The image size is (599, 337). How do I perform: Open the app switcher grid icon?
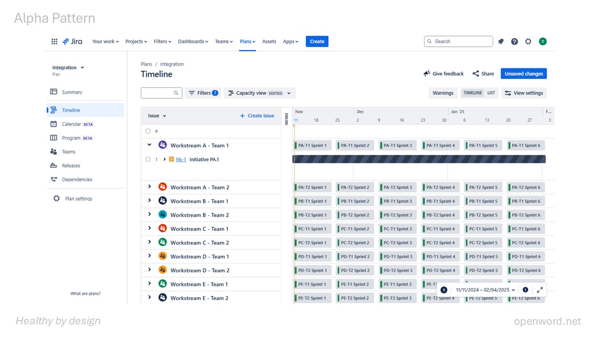click(54, 41)
